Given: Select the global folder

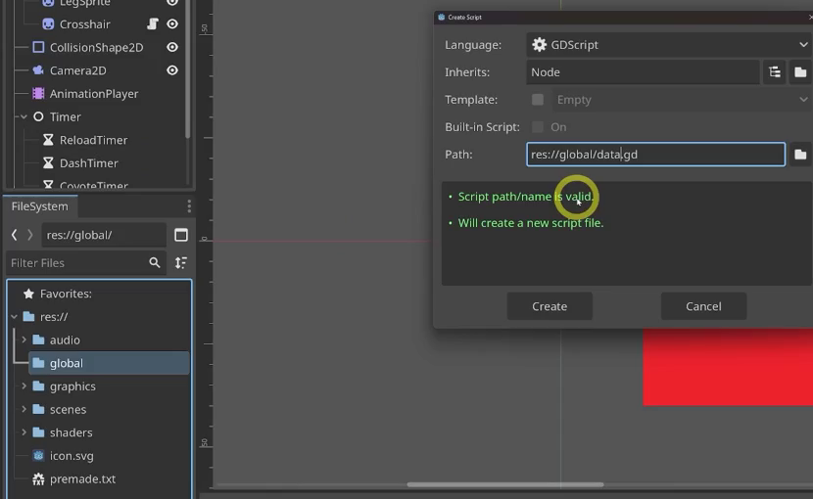Looking at the screenshot, I should point(108,363).
